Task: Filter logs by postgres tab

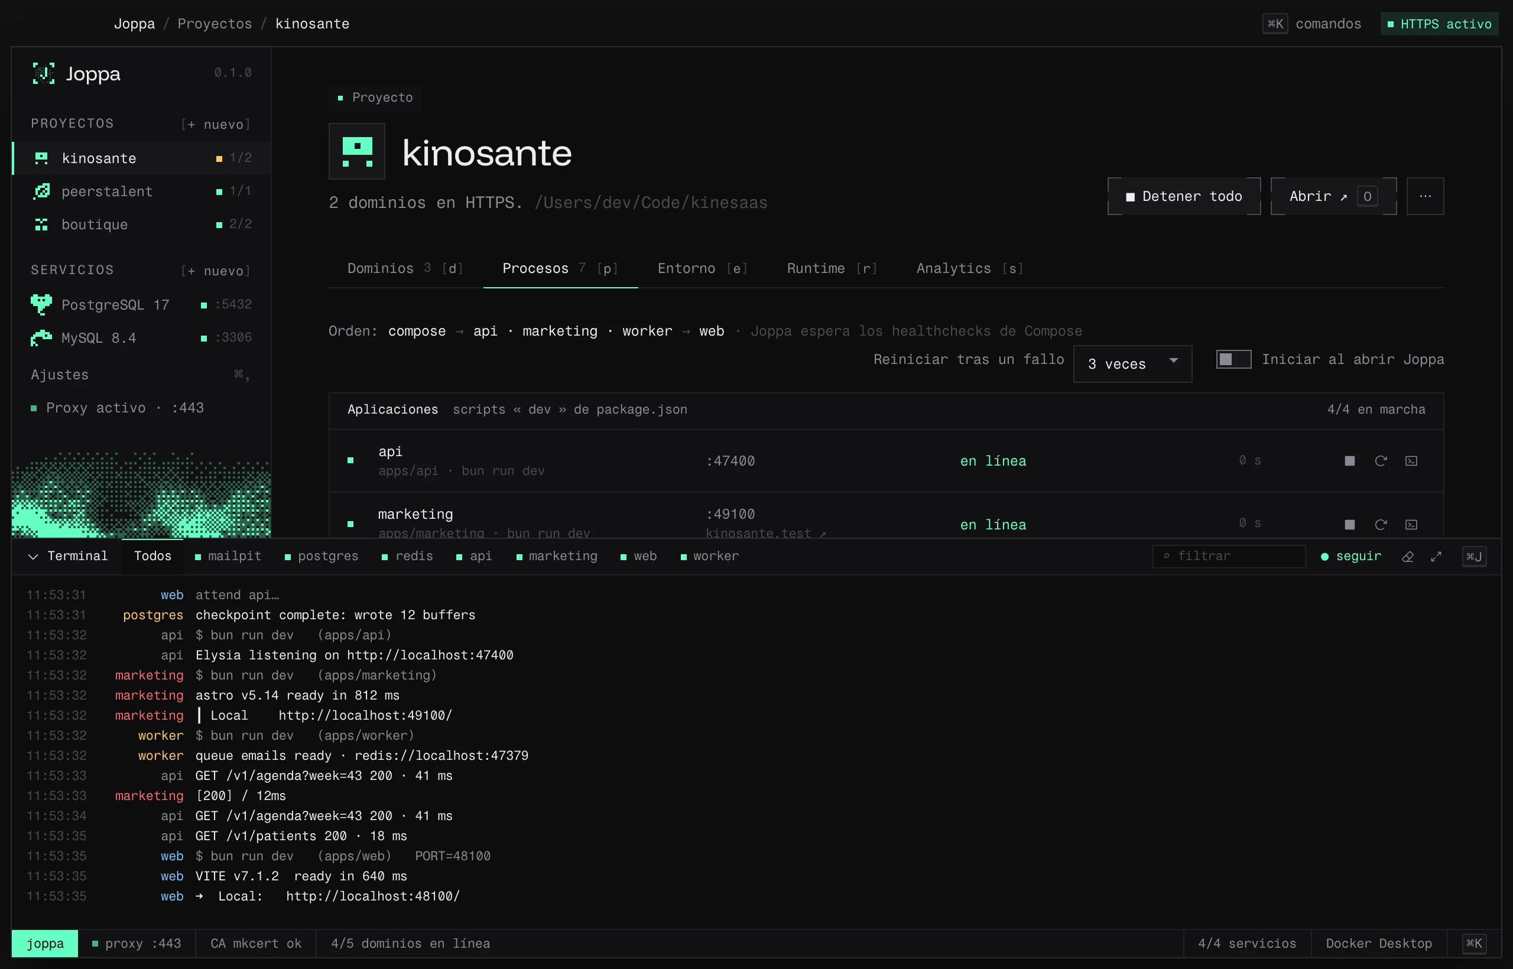Action: coord(321,556)
